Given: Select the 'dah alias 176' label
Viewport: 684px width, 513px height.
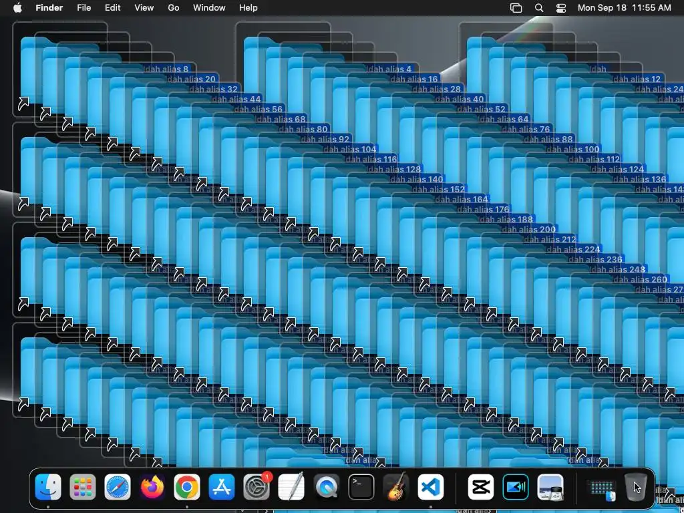Looking at the screenshot, I should tap(484, 209).
